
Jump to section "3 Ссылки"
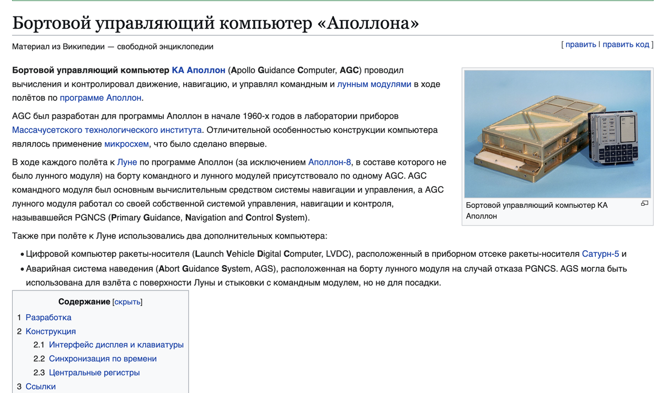pos(36,386)
